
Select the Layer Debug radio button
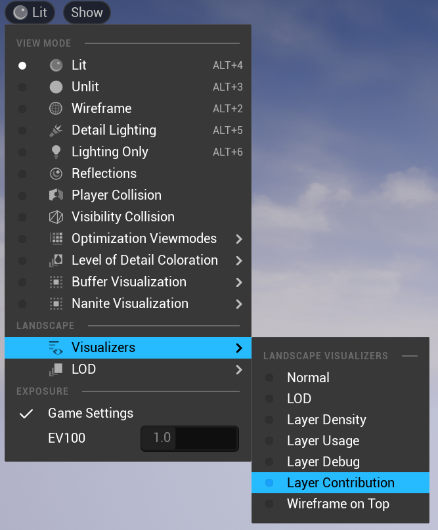point(269,462)
